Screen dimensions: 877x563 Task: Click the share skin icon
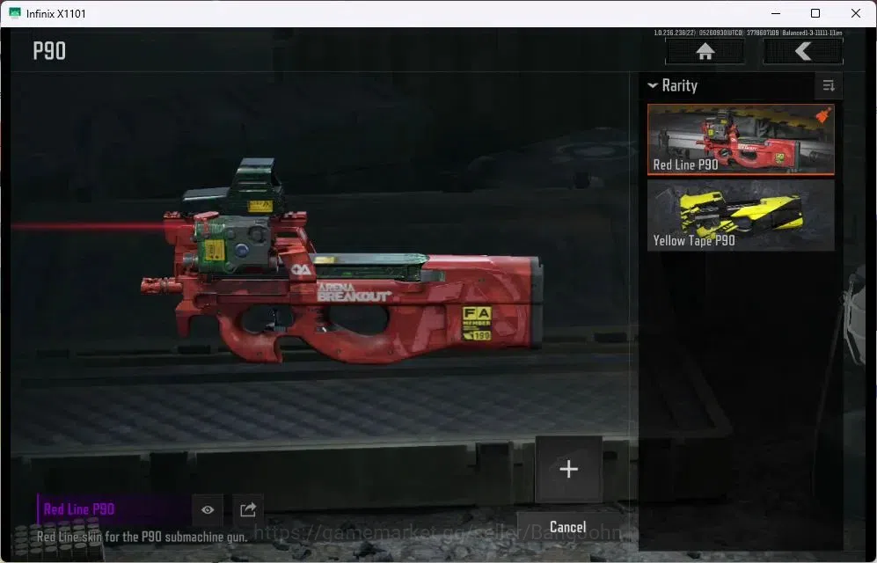pyautogui.click(x=248, y=509)
